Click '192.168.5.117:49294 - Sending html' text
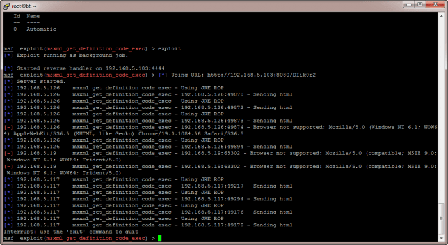Screen dimensions: 448x245 point(237,199)
